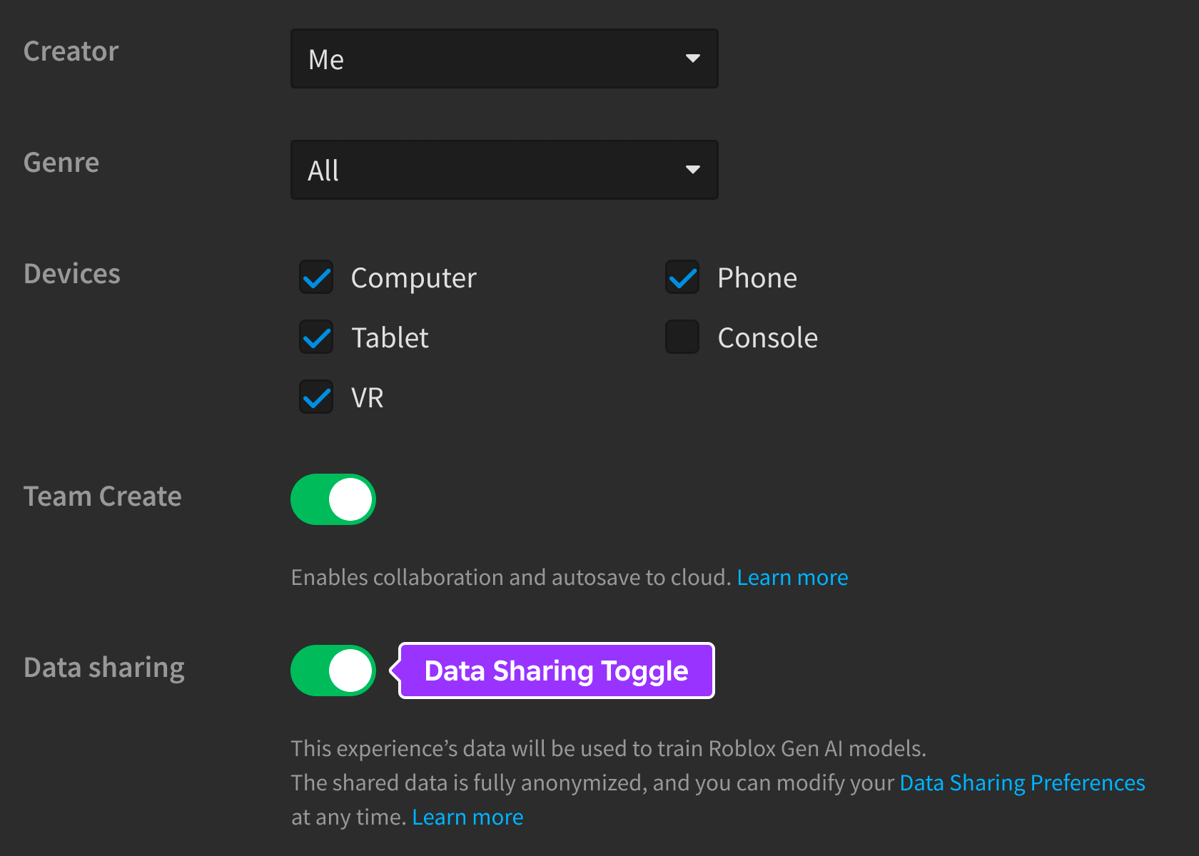This screenshot has width=1199, height=856.
Task: Click the purple Data Sharing Toggle callout
Action: click(556, 671)
